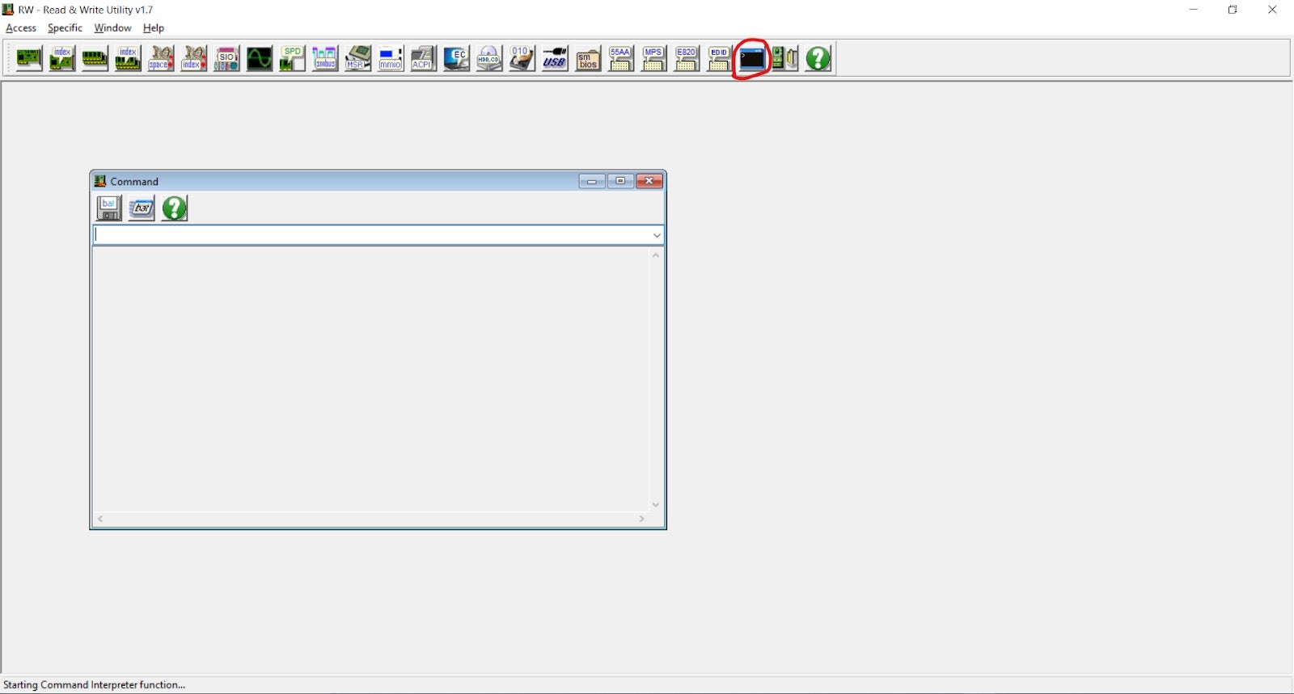Open the Specific menu
1294x694 pixels.
click(65, 27)
